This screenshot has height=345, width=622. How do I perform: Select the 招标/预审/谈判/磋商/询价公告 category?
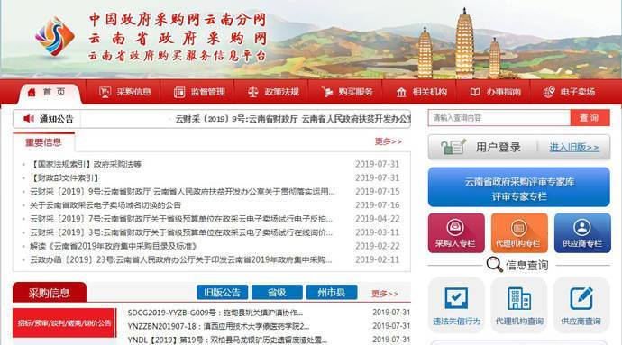[64, 322]
